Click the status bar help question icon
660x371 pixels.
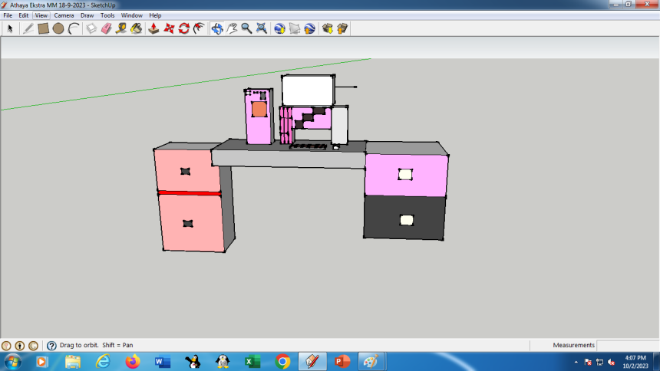(51, 346)
